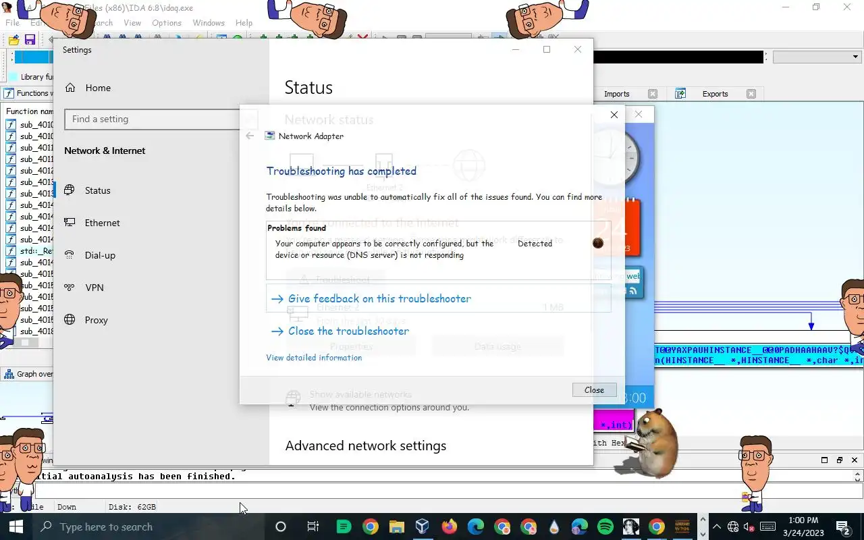Open the IDA portrait icon on taskbar
Viewport: 864px width, 540px height.
(631, 526)
